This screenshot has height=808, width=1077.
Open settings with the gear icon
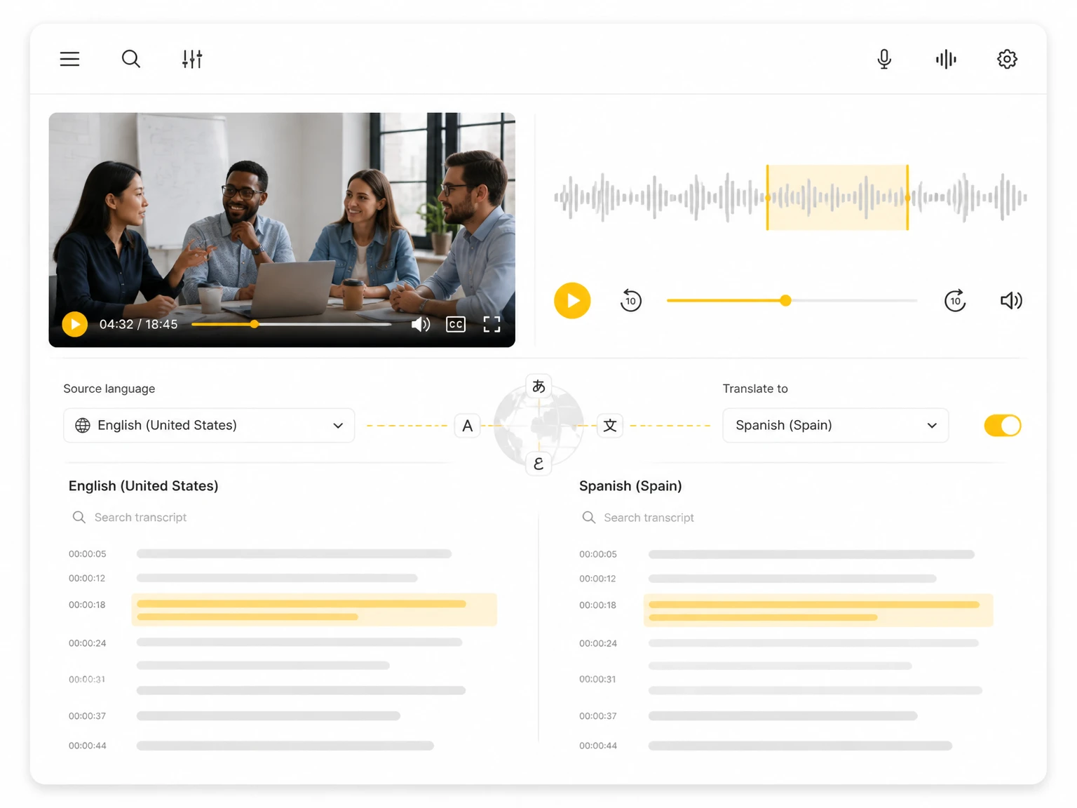coord(1007,59)
